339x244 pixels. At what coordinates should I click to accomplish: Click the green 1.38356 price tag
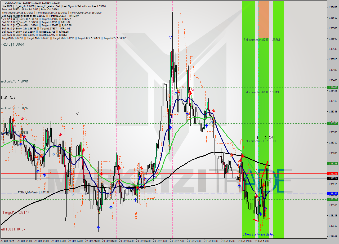pyautogui.click(x=333, y=123)
